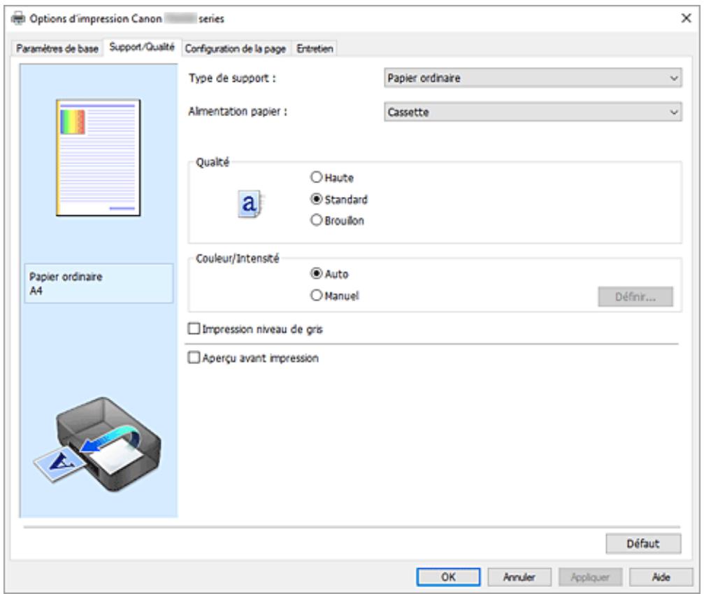Image resolution: width=704 pixels, height=594 pixels.
Task: Click the printer icon in title bar
Action: click(13, 18)
